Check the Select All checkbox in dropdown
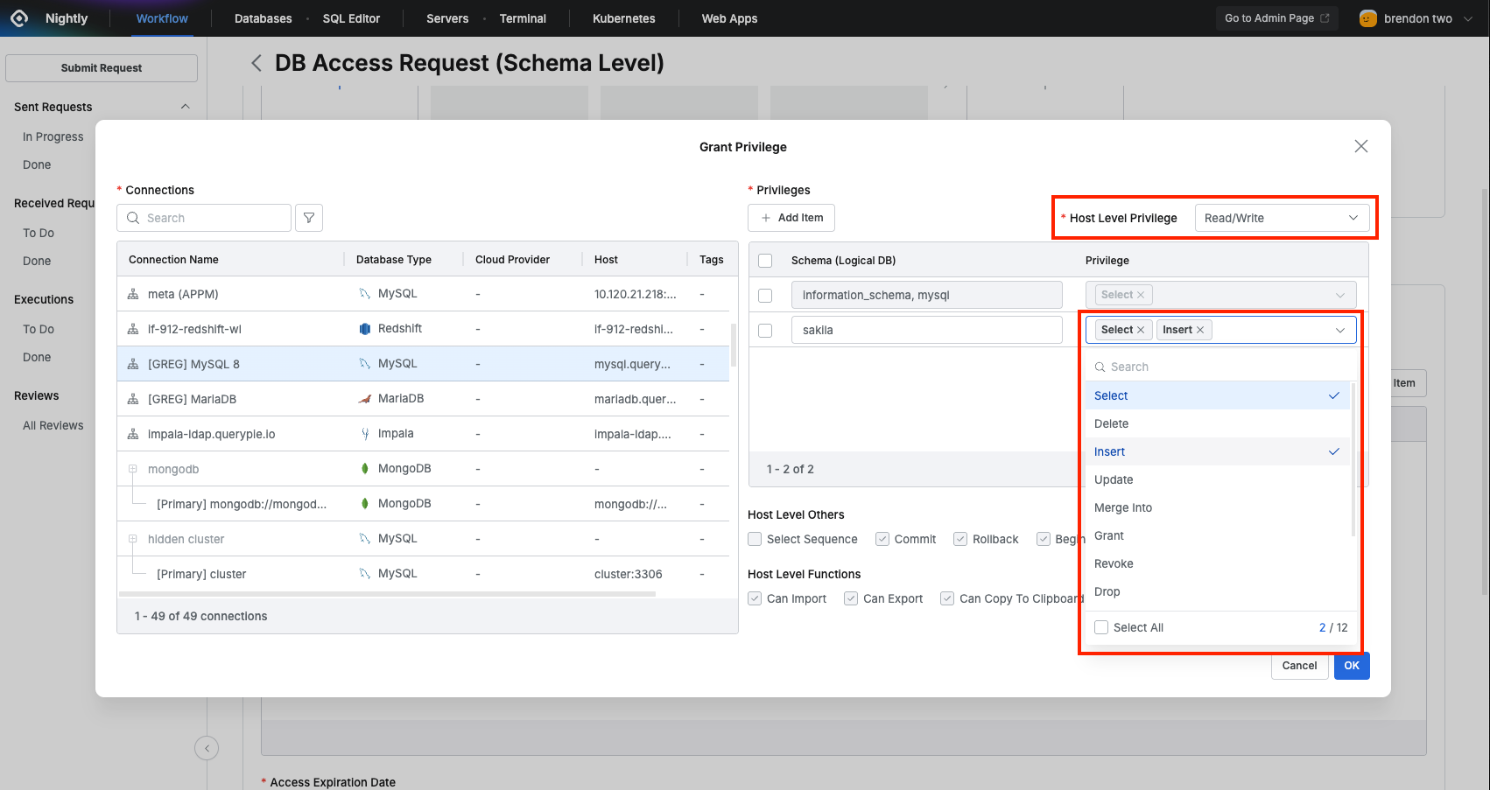This screenshot has height=790, width=1490. (1101, 627)
